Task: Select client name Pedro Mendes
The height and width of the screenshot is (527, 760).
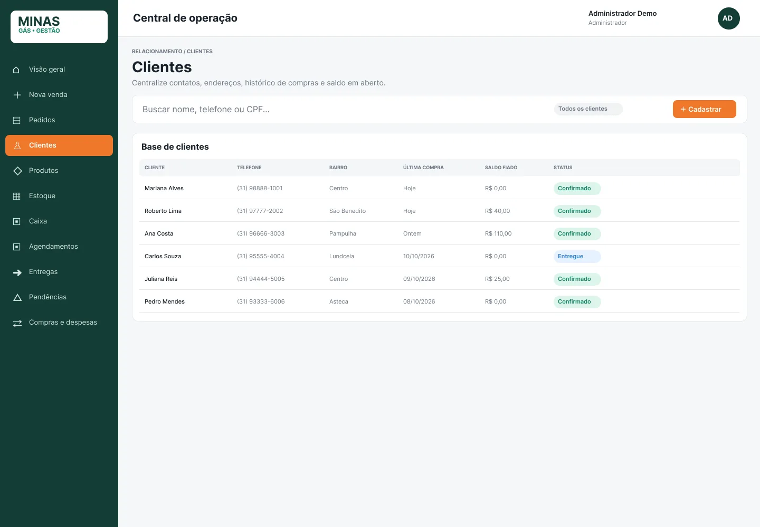Action: (x=165, y=301)
